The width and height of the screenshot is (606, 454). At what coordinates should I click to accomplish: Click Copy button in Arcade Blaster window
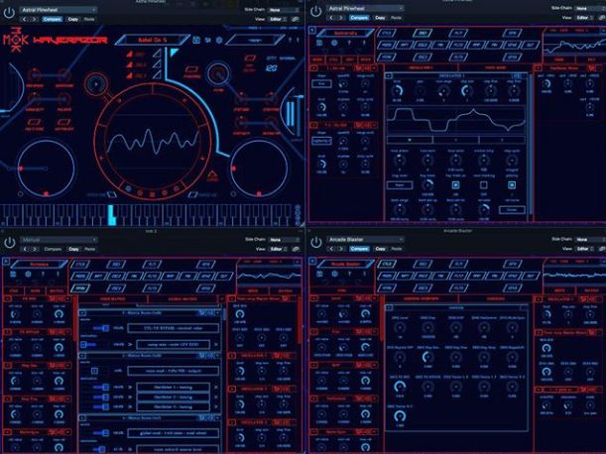pos(381,248)
